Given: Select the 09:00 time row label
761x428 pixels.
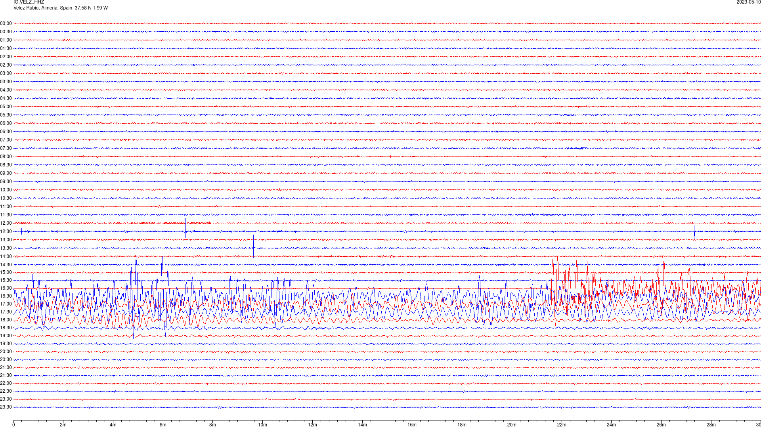Looking at the screenshot, I should pos(6,173).
